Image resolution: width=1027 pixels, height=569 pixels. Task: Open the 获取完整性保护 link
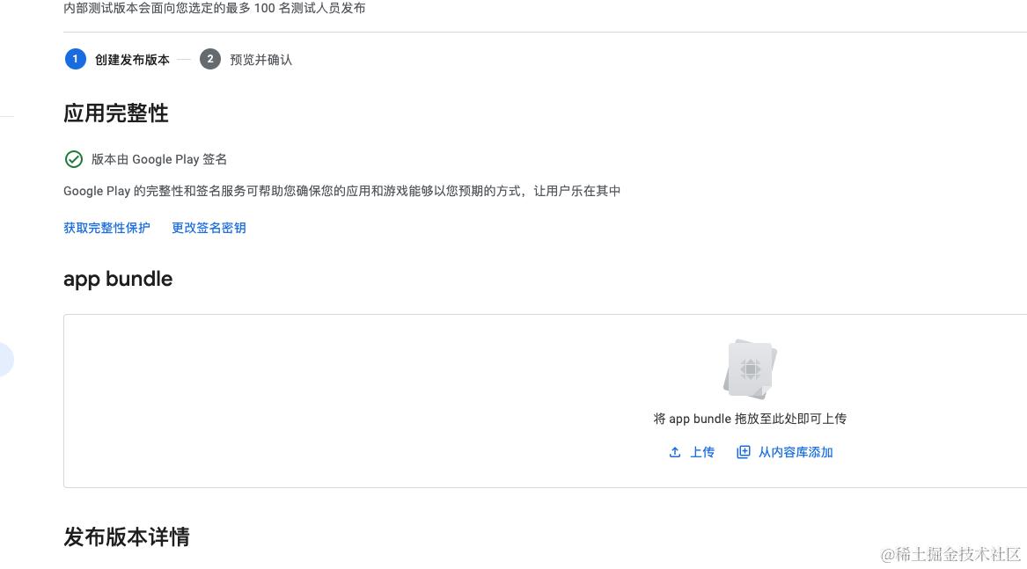[x=106, y=228]
